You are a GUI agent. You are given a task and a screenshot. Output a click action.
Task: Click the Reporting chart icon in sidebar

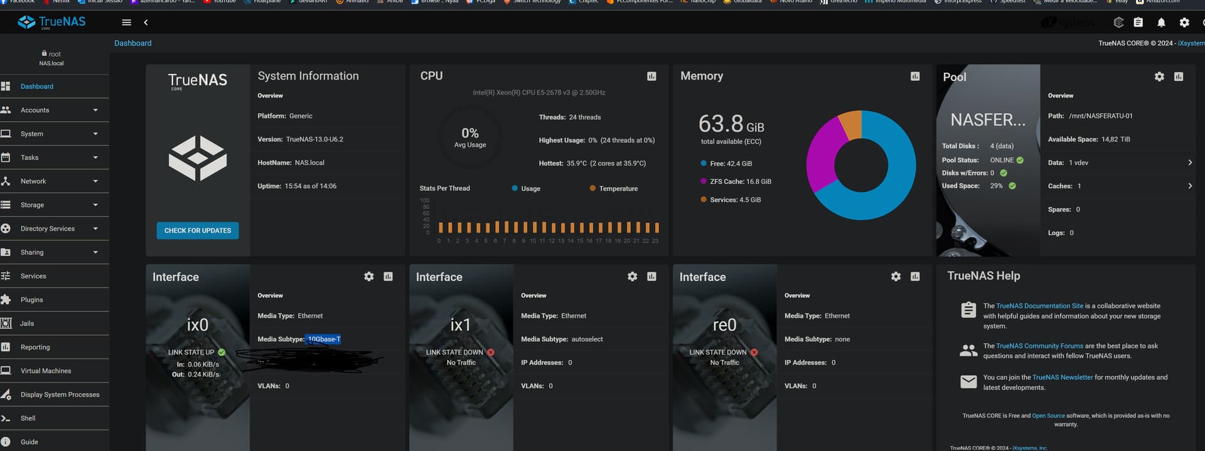[6, 347]
